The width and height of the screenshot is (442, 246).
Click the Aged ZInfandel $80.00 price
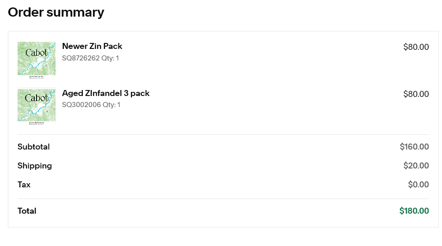[x=416, y=94]
